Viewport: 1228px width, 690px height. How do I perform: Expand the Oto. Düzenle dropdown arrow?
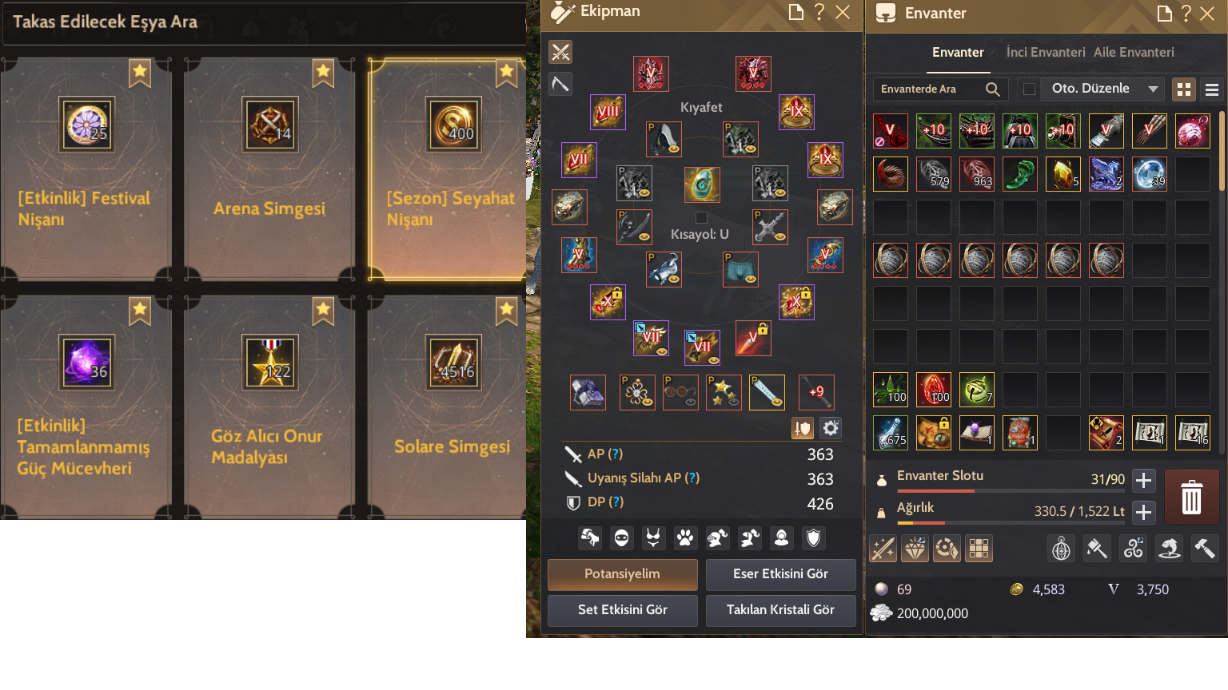pos(1153,89)
